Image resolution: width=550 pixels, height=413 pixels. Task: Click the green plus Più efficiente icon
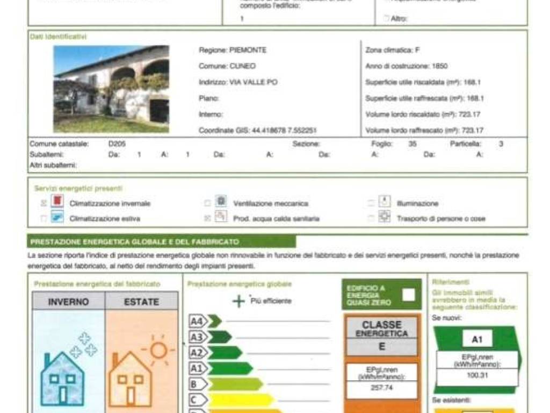point(238,301)
